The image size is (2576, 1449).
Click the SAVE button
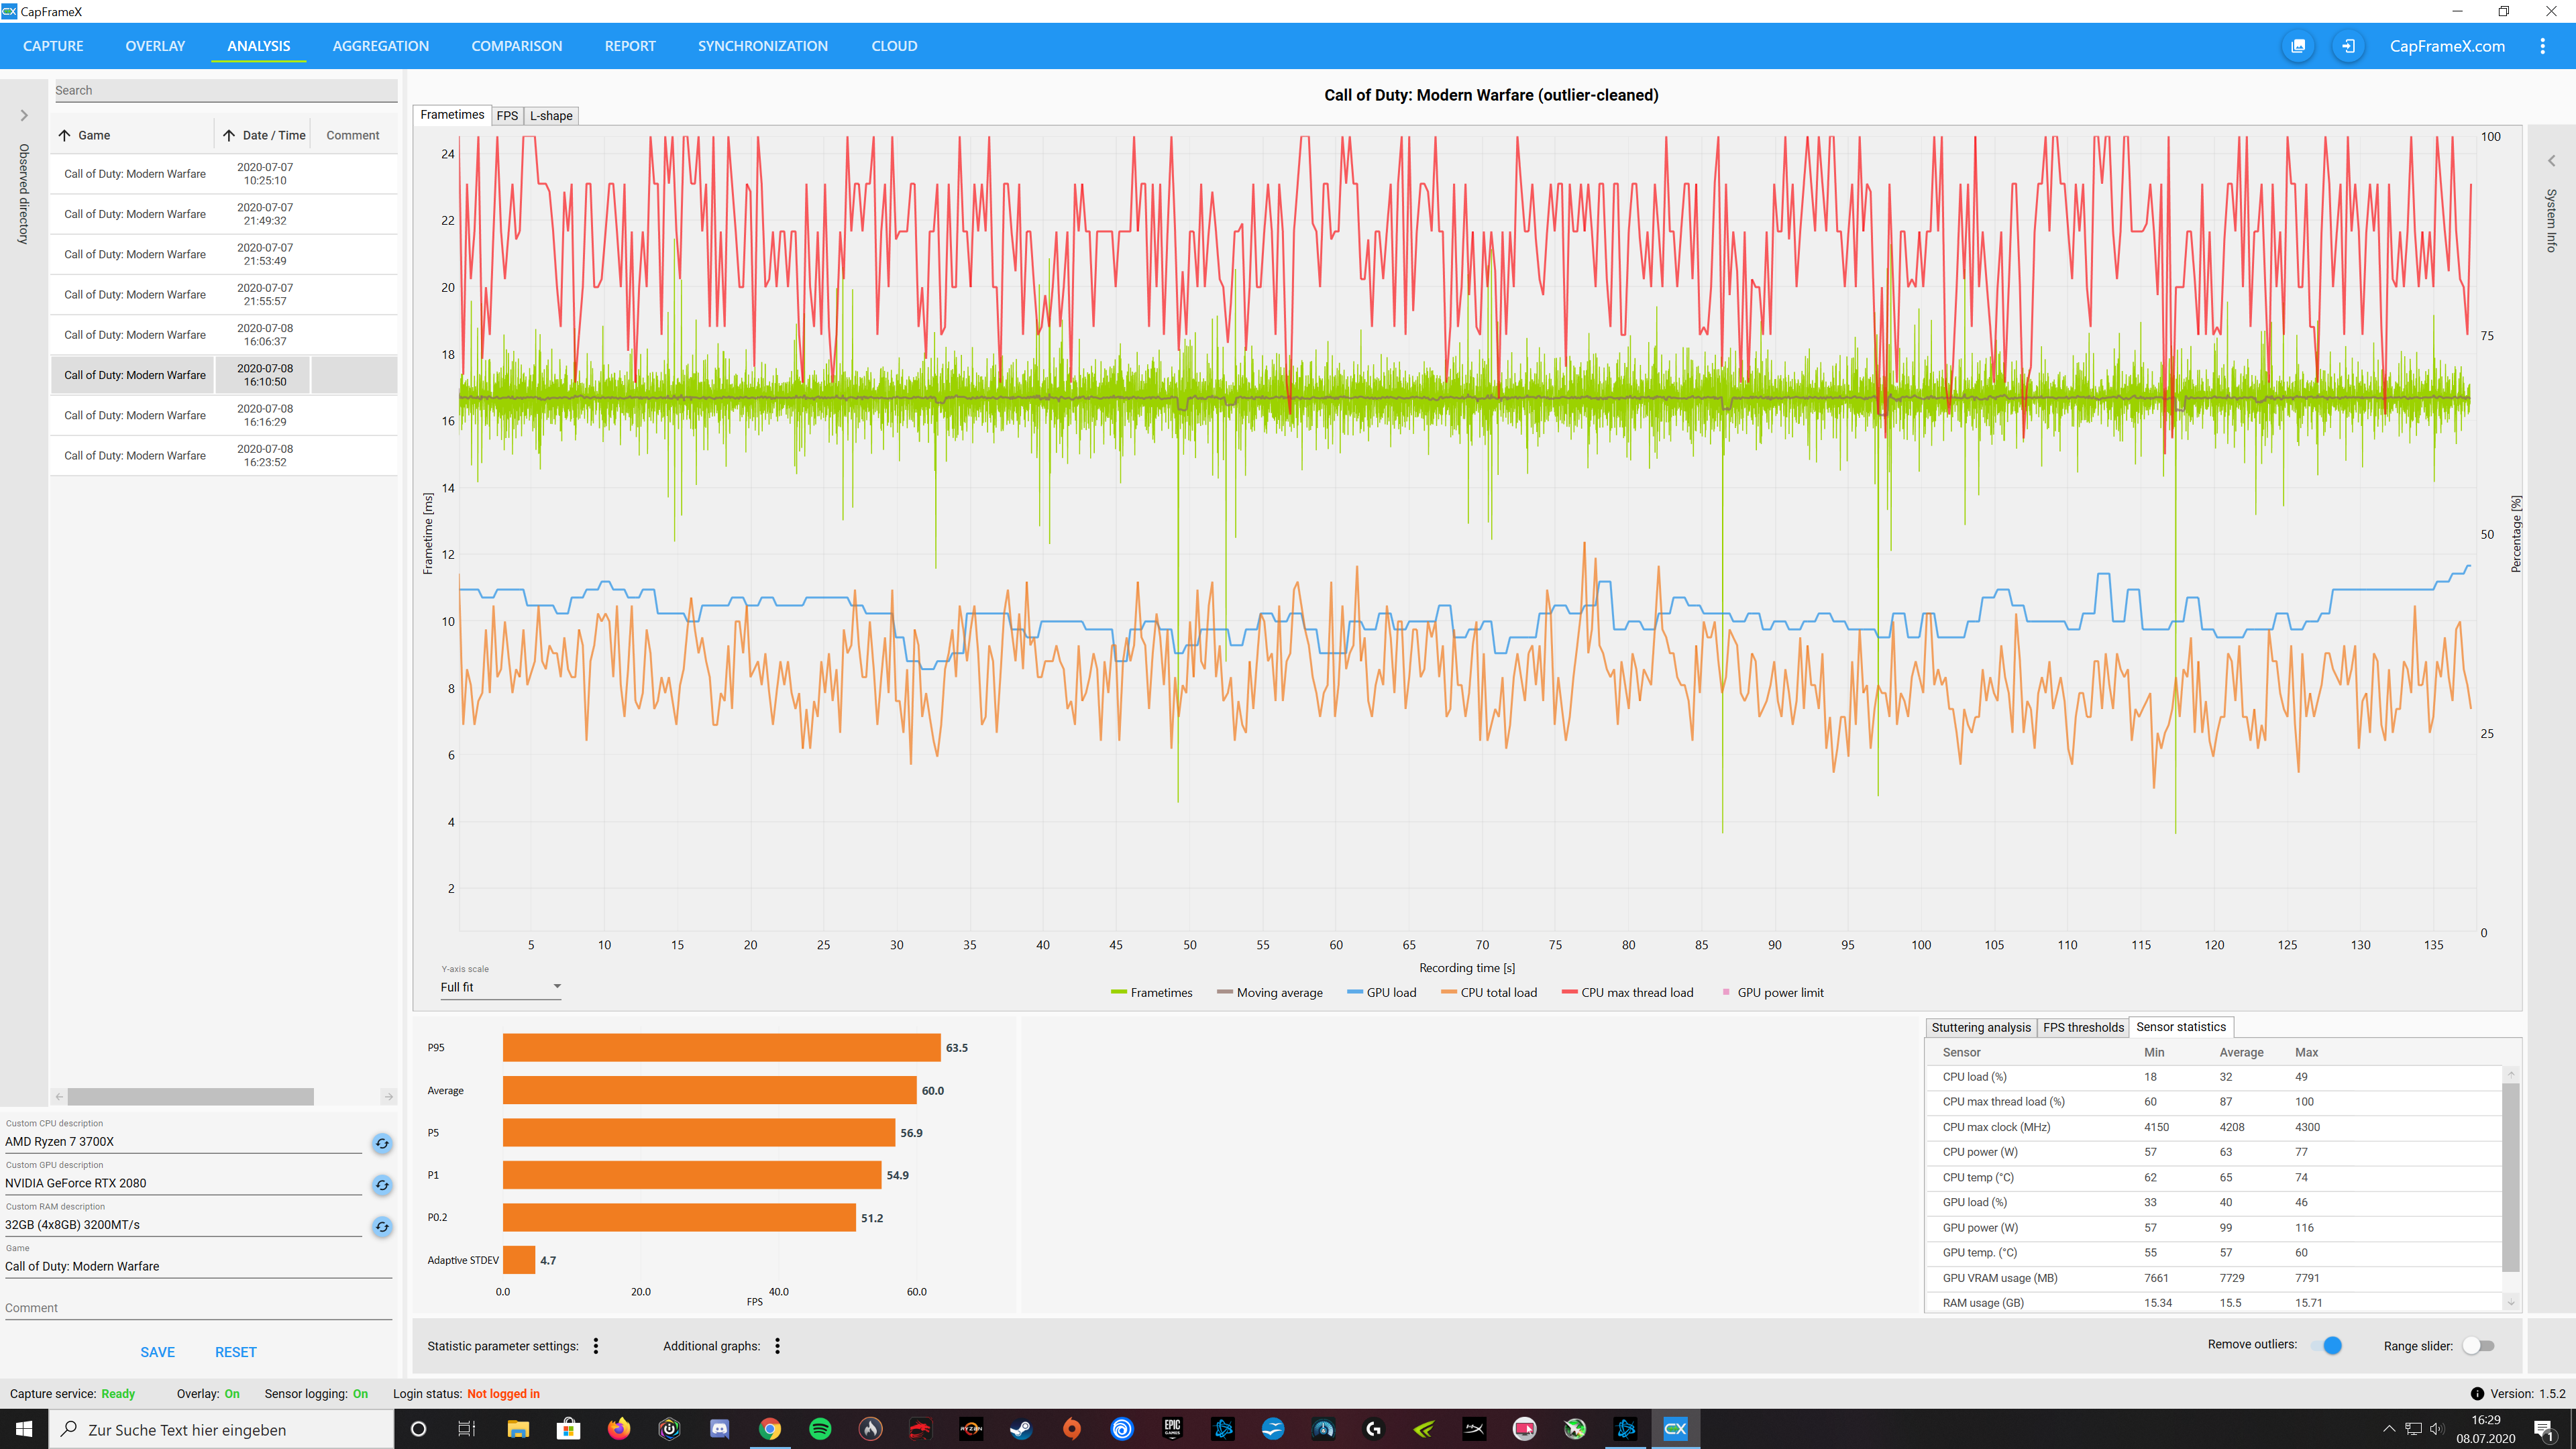point(157,1352)
